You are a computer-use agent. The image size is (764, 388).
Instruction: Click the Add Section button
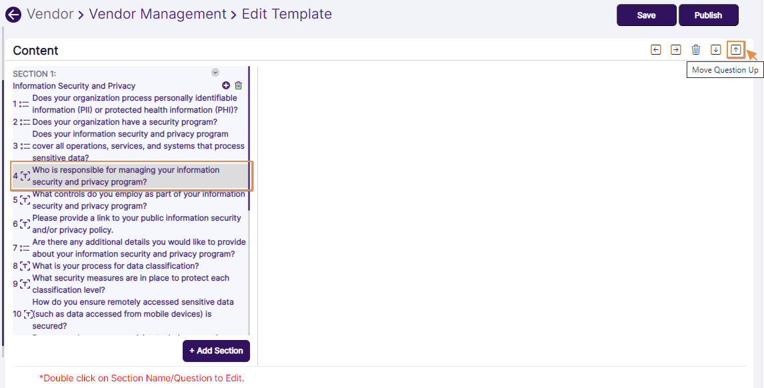click(x=216, y=351)
